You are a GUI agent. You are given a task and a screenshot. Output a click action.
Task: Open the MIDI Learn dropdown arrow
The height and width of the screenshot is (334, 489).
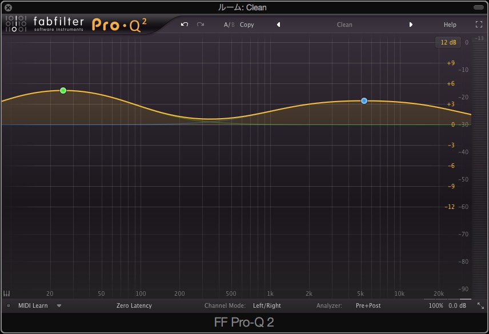coord(59,306)
